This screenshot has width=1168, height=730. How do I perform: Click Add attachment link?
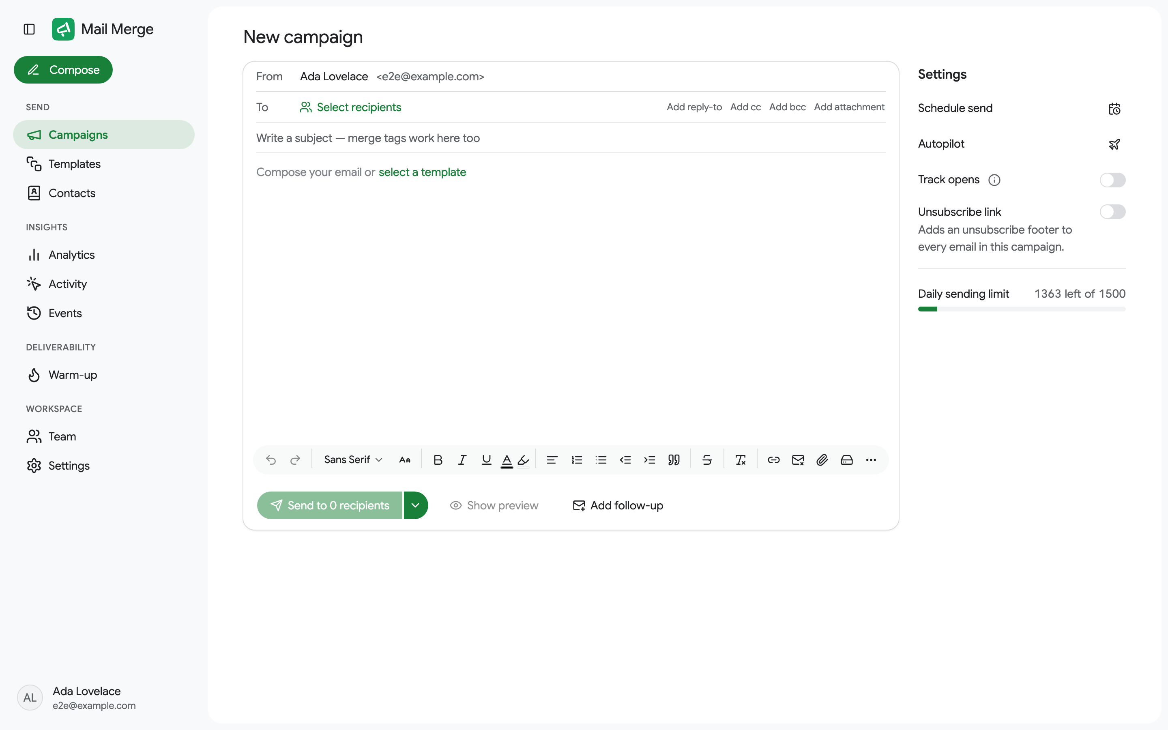(849, 107)
